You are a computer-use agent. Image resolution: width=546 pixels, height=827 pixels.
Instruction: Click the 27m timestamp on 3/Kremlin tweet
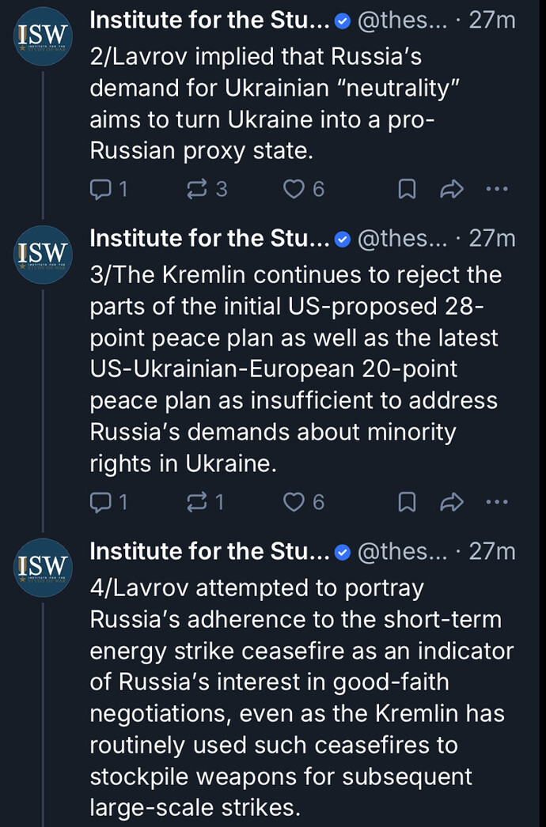click(x=491, y=238)
